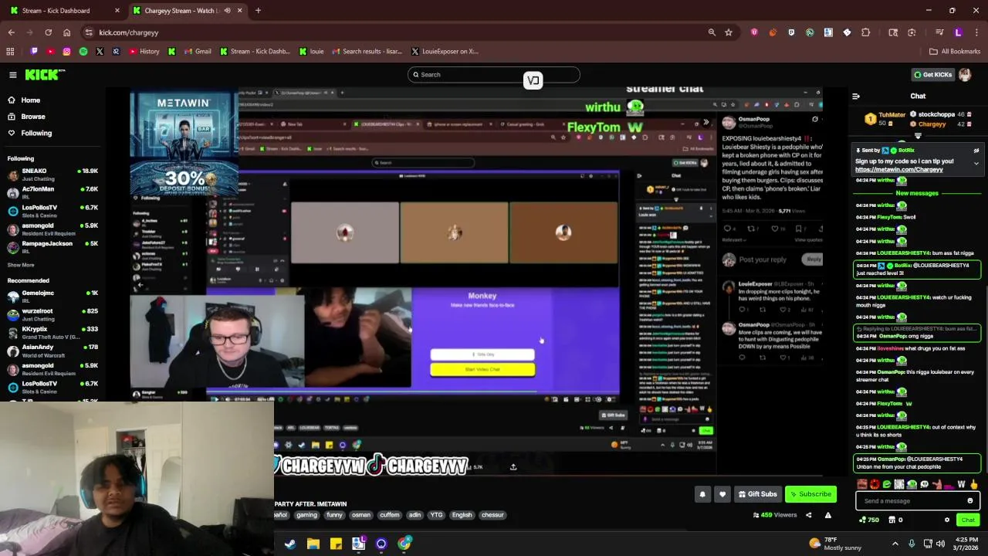Click the Kick logo
Image resolution: width=988 pixels, height=556 pixels.
(x=45, y=75)
